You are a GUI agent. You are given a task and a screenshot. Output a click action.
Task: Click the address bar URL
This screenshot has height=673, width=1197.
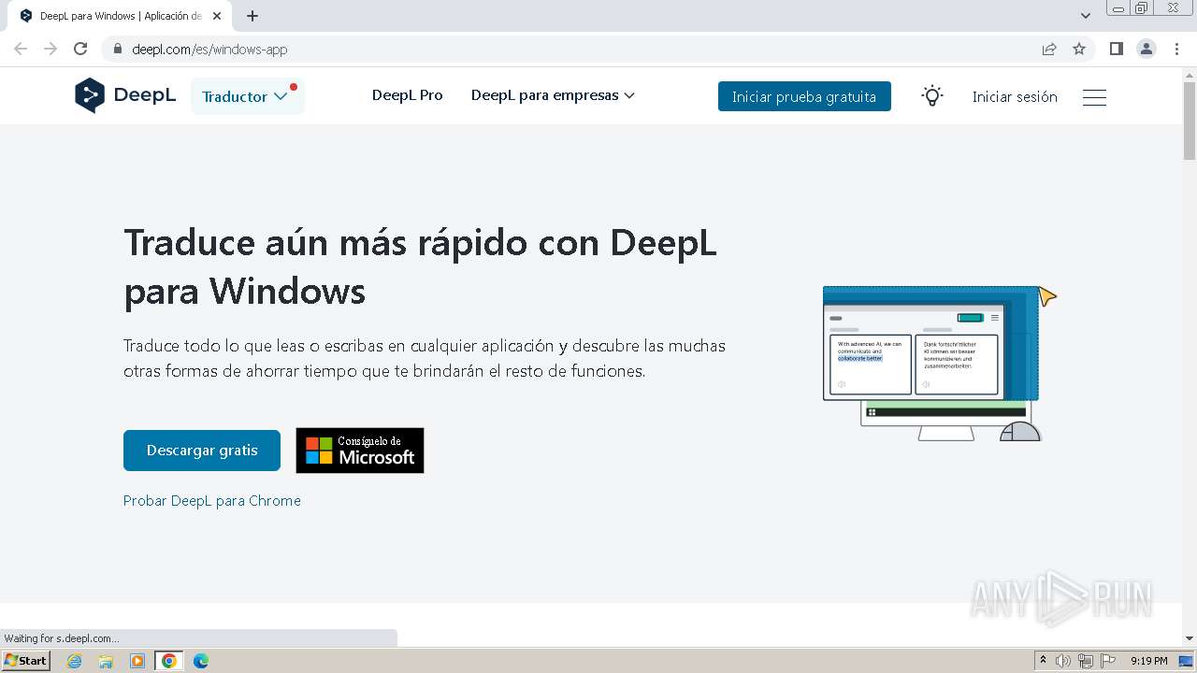click(x=209, y=50)
